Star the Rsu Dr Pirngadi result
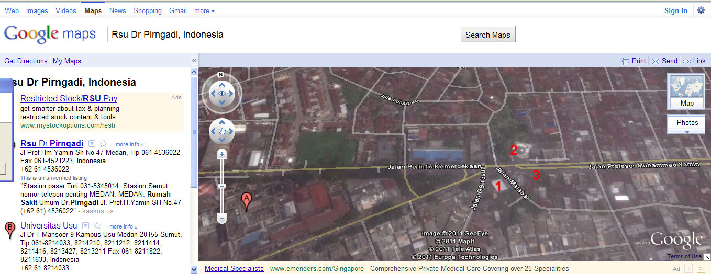This screenshot has width=711, height=274. click(104, 143)
